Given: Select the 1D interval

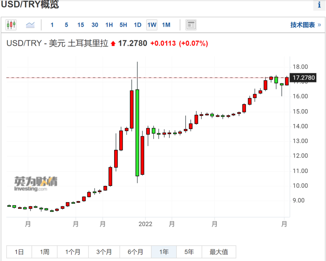Looking at the screenshot, I should (x=137, y=25).
